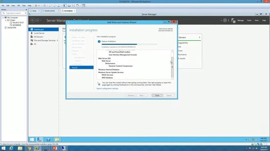The image size is (270, 151).
Task: Click the Previous button in wizard
Action: [130, 95]
